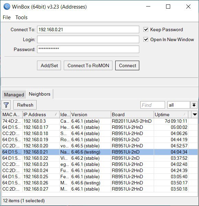
Task: Sort by the IP Address column header
Action: pyautogui.click(x=41, y=114)
